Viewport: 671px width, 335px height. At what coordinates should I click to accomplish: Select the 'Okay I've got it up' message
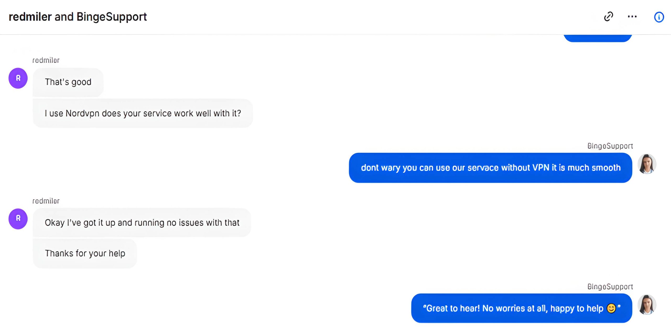(142, 223)
